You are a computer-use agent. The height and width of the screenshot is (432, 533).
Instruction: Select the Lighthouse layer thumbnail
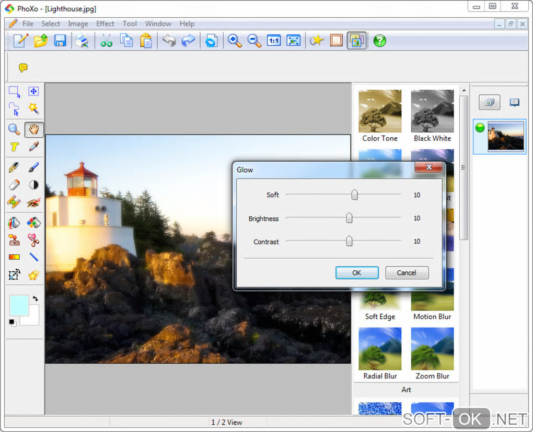(x=506, y=136)
